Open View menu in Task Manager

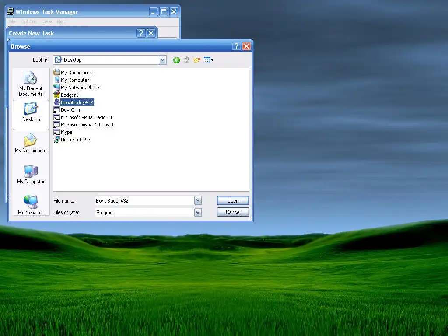pos(47,21)
